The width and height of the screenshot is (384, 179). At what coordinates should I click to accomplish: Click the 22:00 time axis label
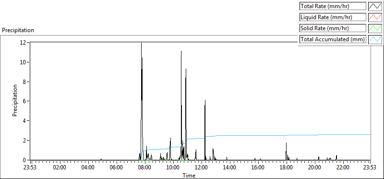[343, 168]
